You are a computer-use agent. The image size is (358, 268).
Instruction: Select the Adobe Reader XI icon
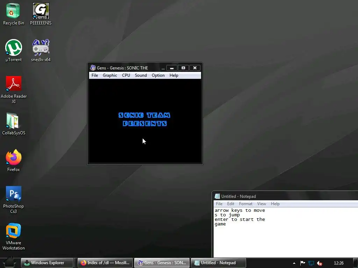click(x=14, y=90)
